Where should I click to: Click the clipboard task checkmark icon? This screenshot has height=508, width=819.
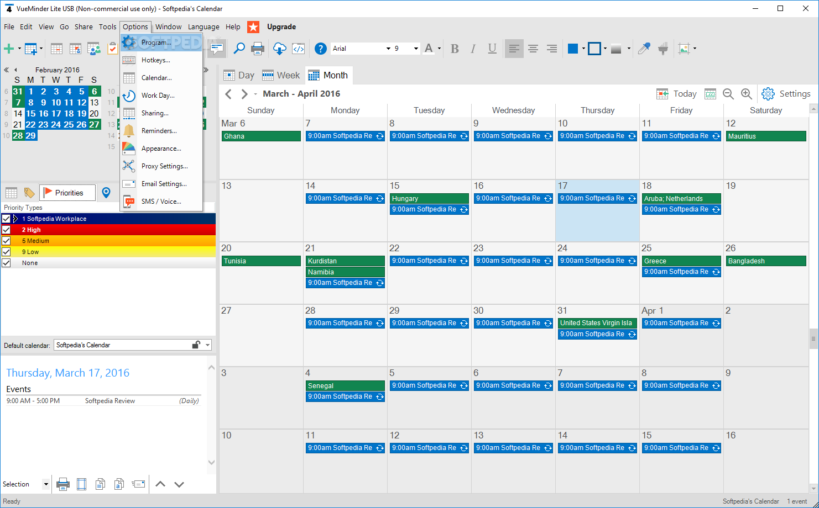[x=112, y=49]
